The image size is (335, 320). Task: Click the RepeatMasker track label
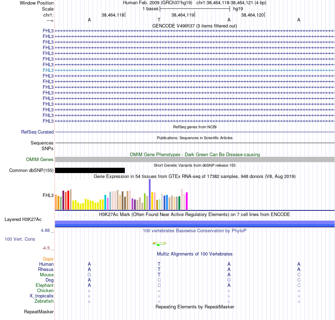click(39, 312)
